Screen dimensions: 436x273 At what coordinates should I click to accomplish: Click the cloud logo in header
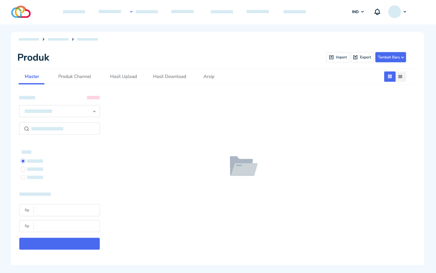pyautogui.click(x=21, y=12)
